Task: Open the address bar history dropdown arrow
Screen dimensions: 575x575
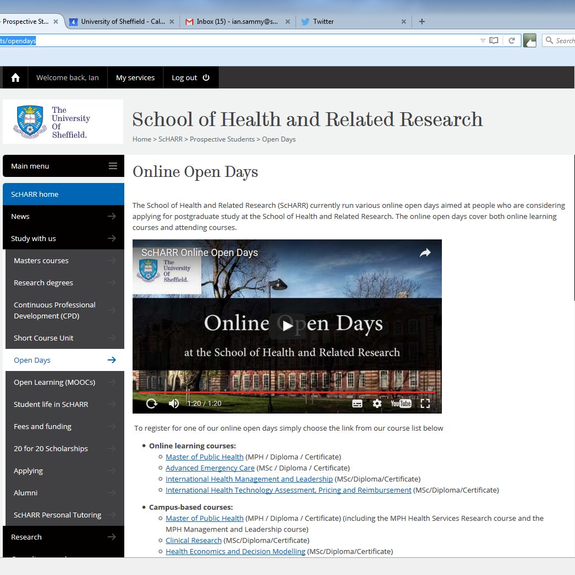Action: click(483, 40)
